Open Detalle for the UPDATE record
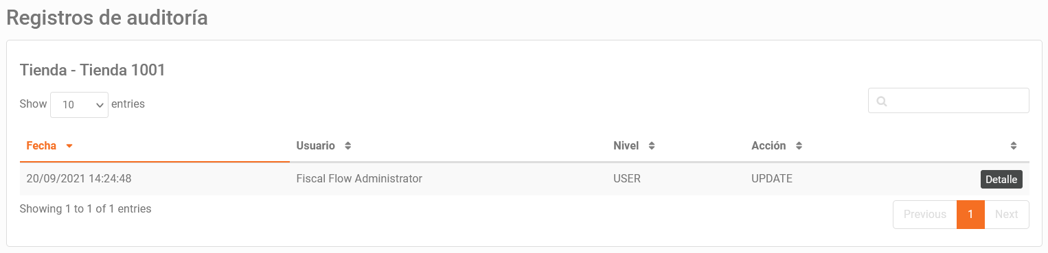Viewport: 1048px width, 253px height. tap(1001, 179)
